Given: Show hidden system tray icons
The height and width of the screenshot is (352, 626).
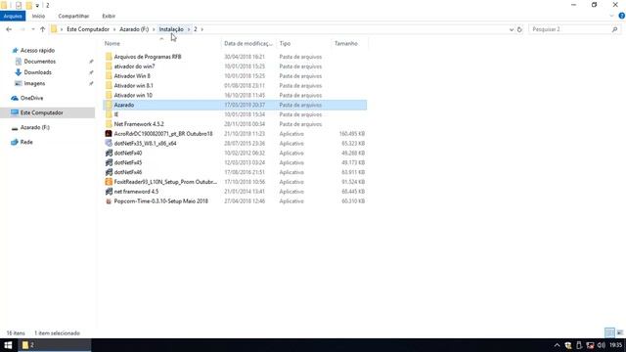Looking at the screenshot, I should point(557,345).
